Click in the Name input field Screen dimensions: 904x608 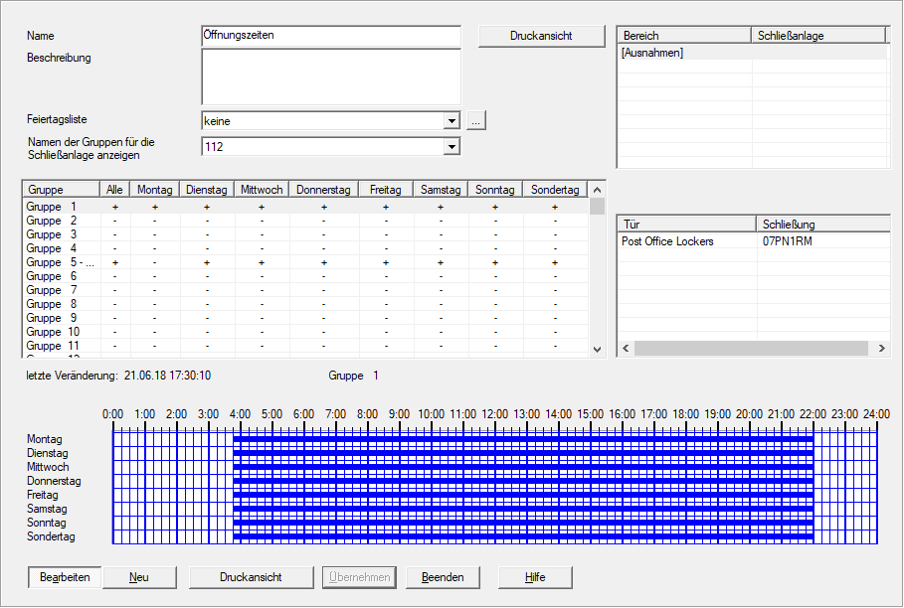(x=330, y=36)
